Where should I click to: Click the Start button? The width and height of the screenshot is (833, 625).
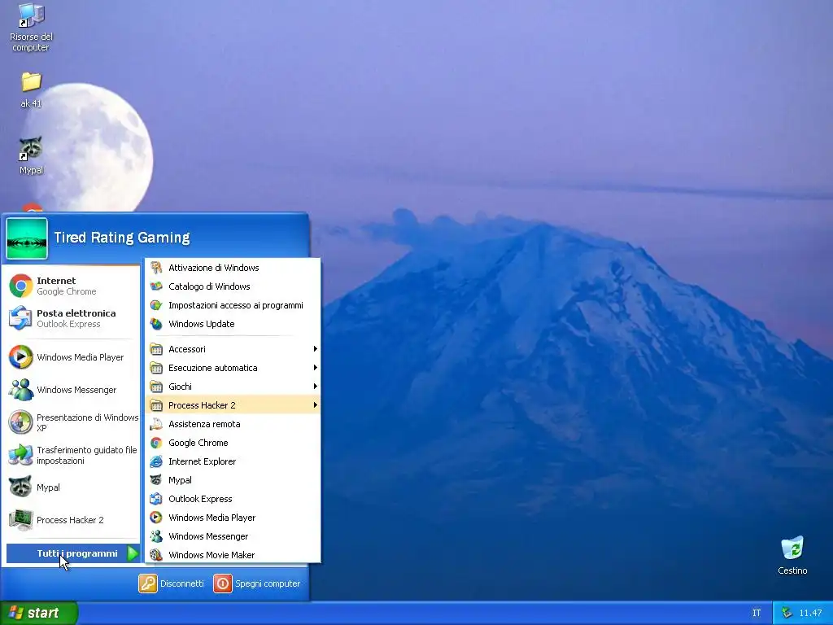point(39,613)
